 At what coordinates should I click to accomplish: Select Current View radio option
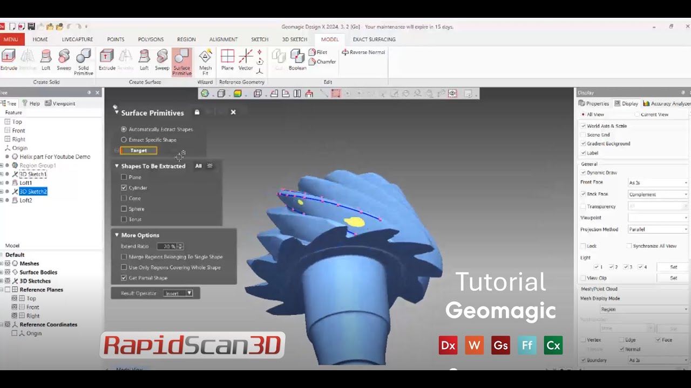pos(652,115)
